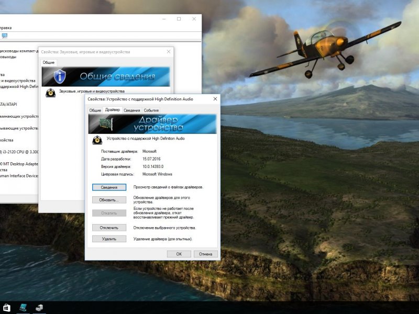Screen dimensions: 419x314
Task: Click the driver version value 10.0.14393.0
Action: [153, 166]
